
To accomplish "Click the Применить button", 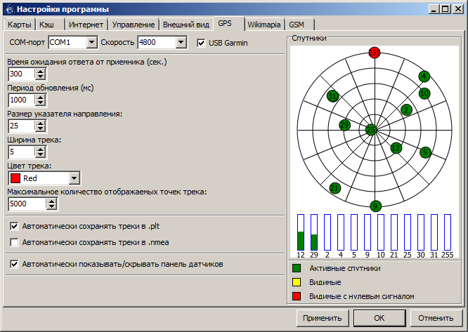I will click(322, 318).
